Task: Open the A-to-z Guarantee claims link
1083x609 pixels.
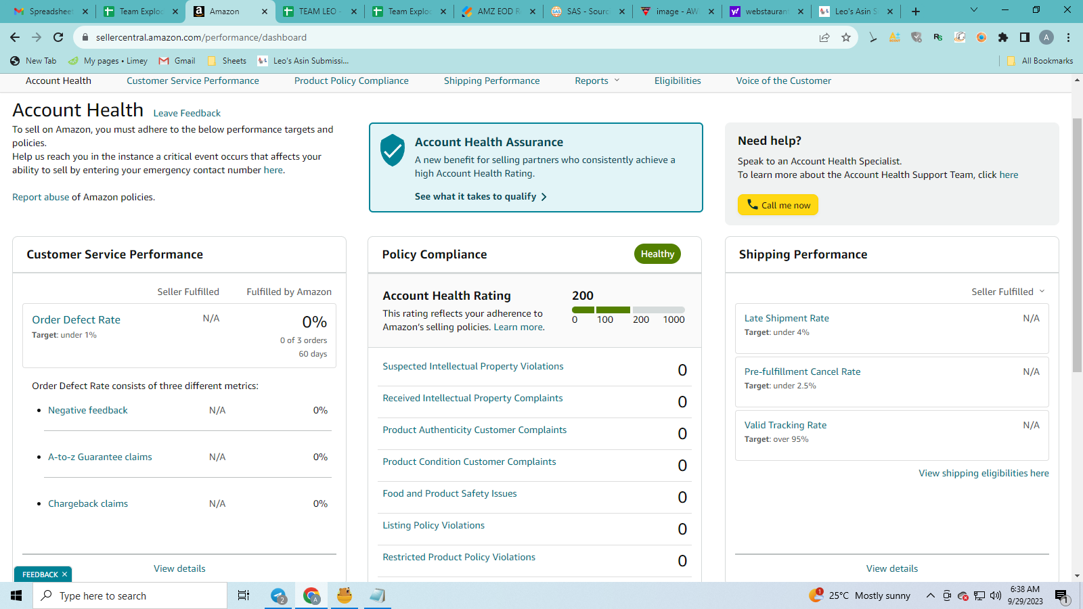Action: click(x=100, y=457)
